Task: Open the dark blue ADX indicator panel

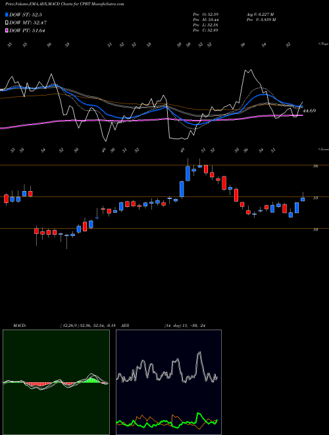Action: [x=168, y=382]
